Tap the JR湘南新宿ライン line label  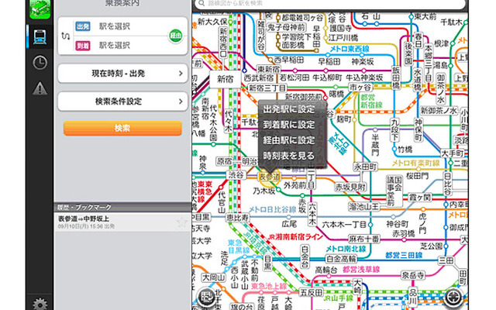tap(295, 236)
